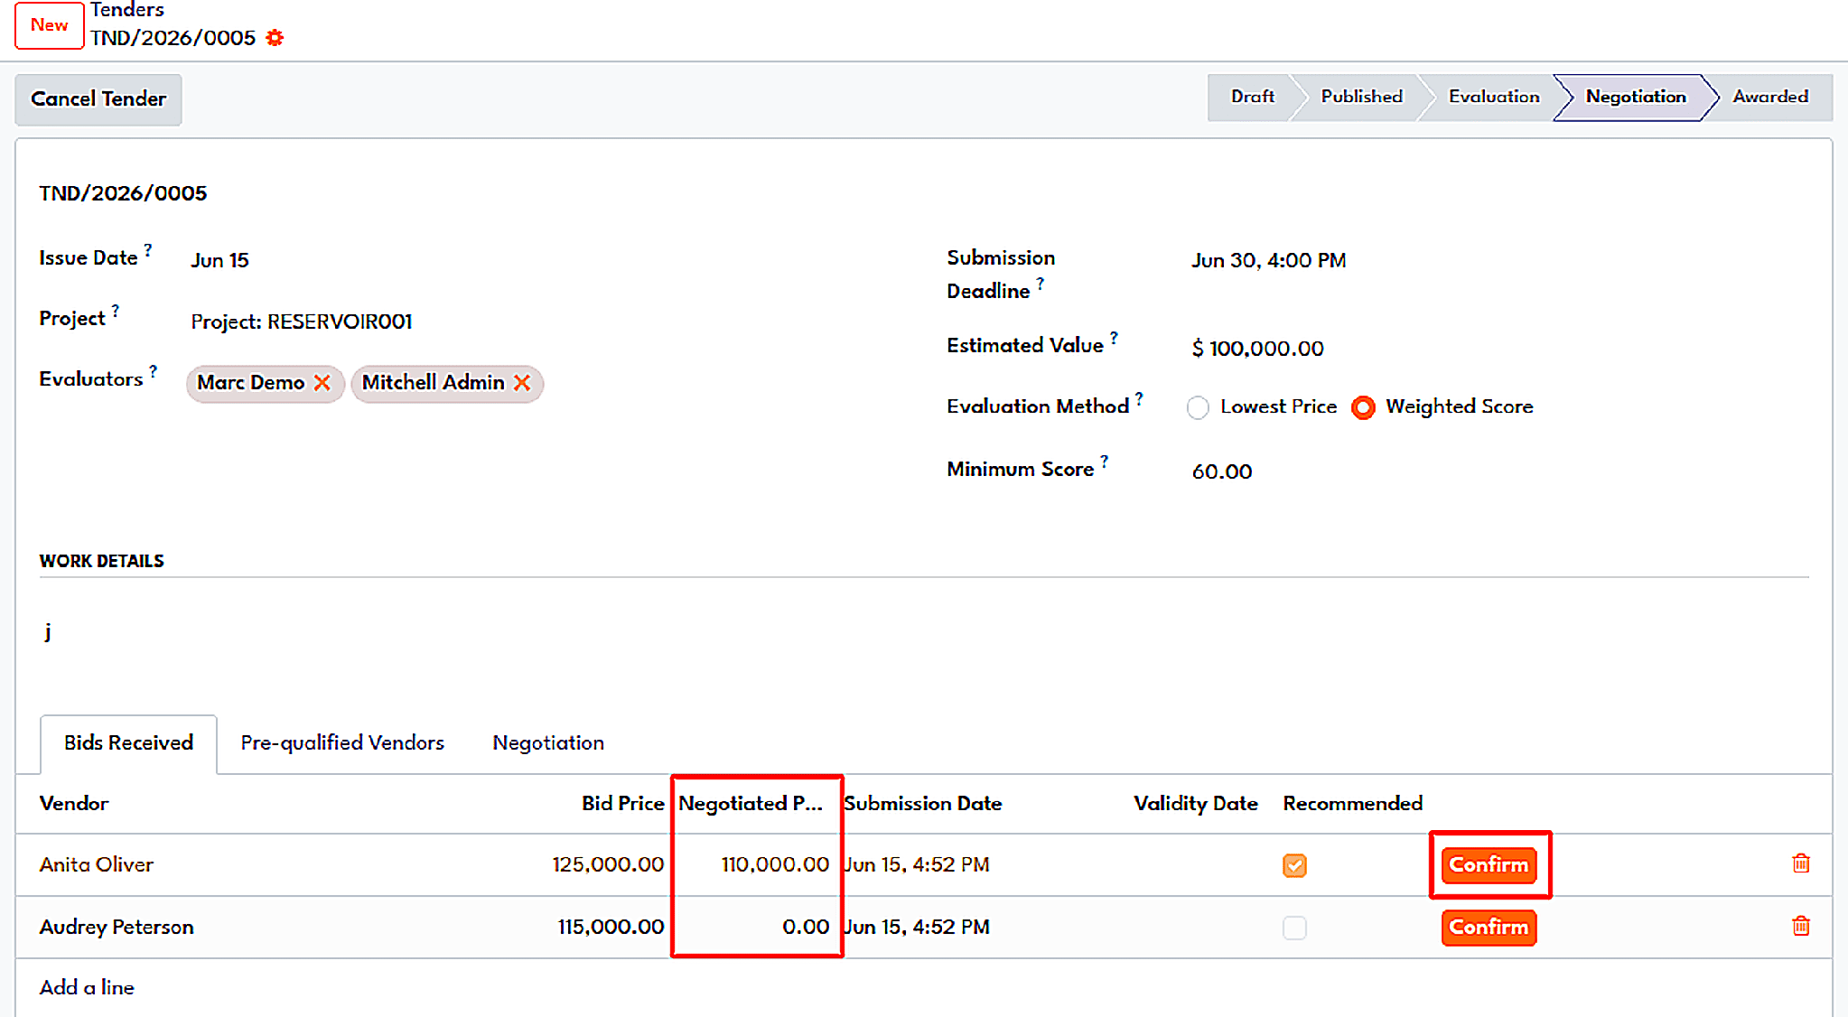Show Issue Date help tooltip icon

pyautogui.click(x=148, y=249)
